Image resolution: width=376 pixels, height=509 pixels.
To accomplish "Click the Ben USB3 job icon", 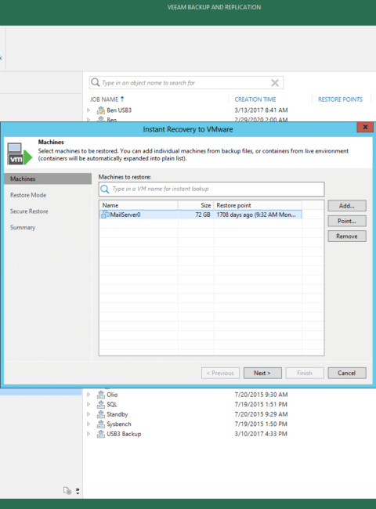I will tap(100, 110).
